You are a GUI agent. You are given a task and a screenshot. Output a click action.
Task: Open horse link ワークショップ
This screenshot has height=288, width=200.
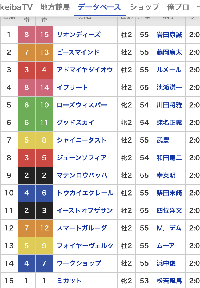click(x=79, y=263)
